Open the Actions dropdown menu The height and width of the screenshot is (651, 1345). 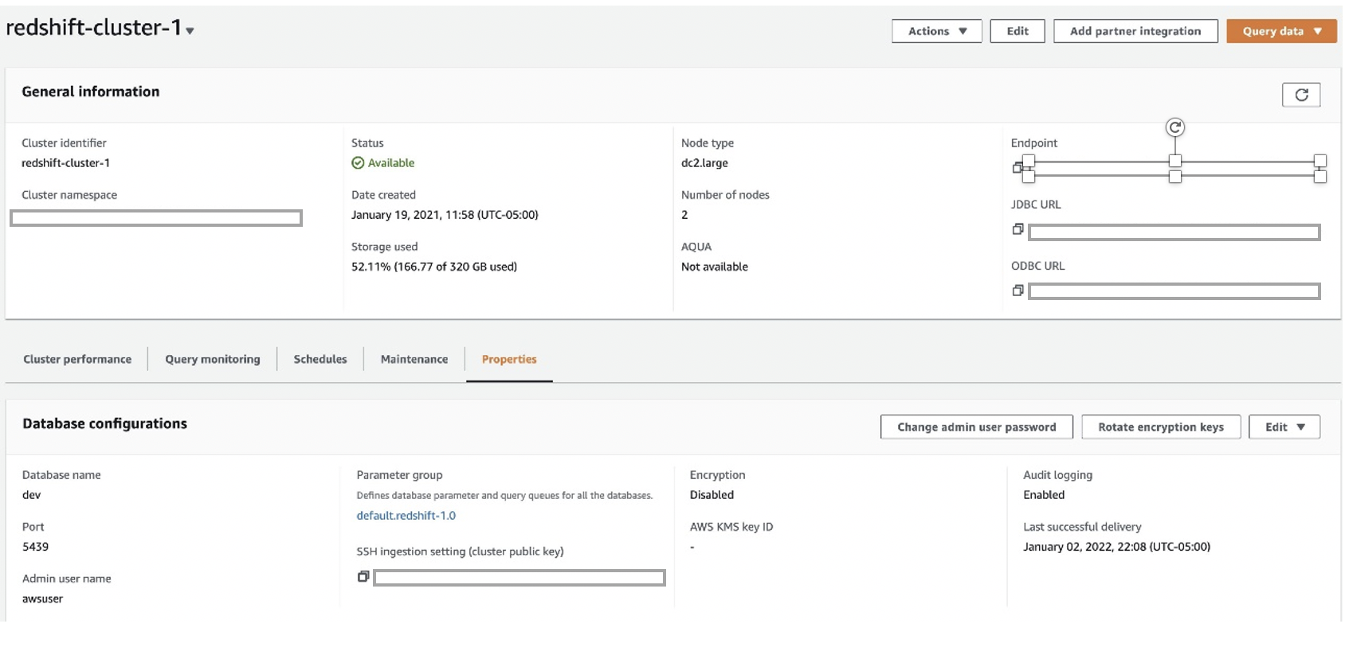tap(937, 31)
